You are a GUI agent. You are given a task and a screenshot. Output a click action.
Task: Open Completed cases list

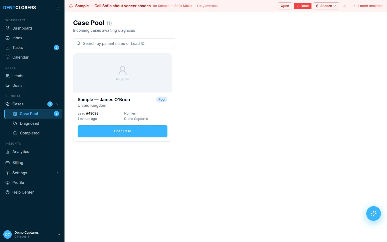[33, 133]
